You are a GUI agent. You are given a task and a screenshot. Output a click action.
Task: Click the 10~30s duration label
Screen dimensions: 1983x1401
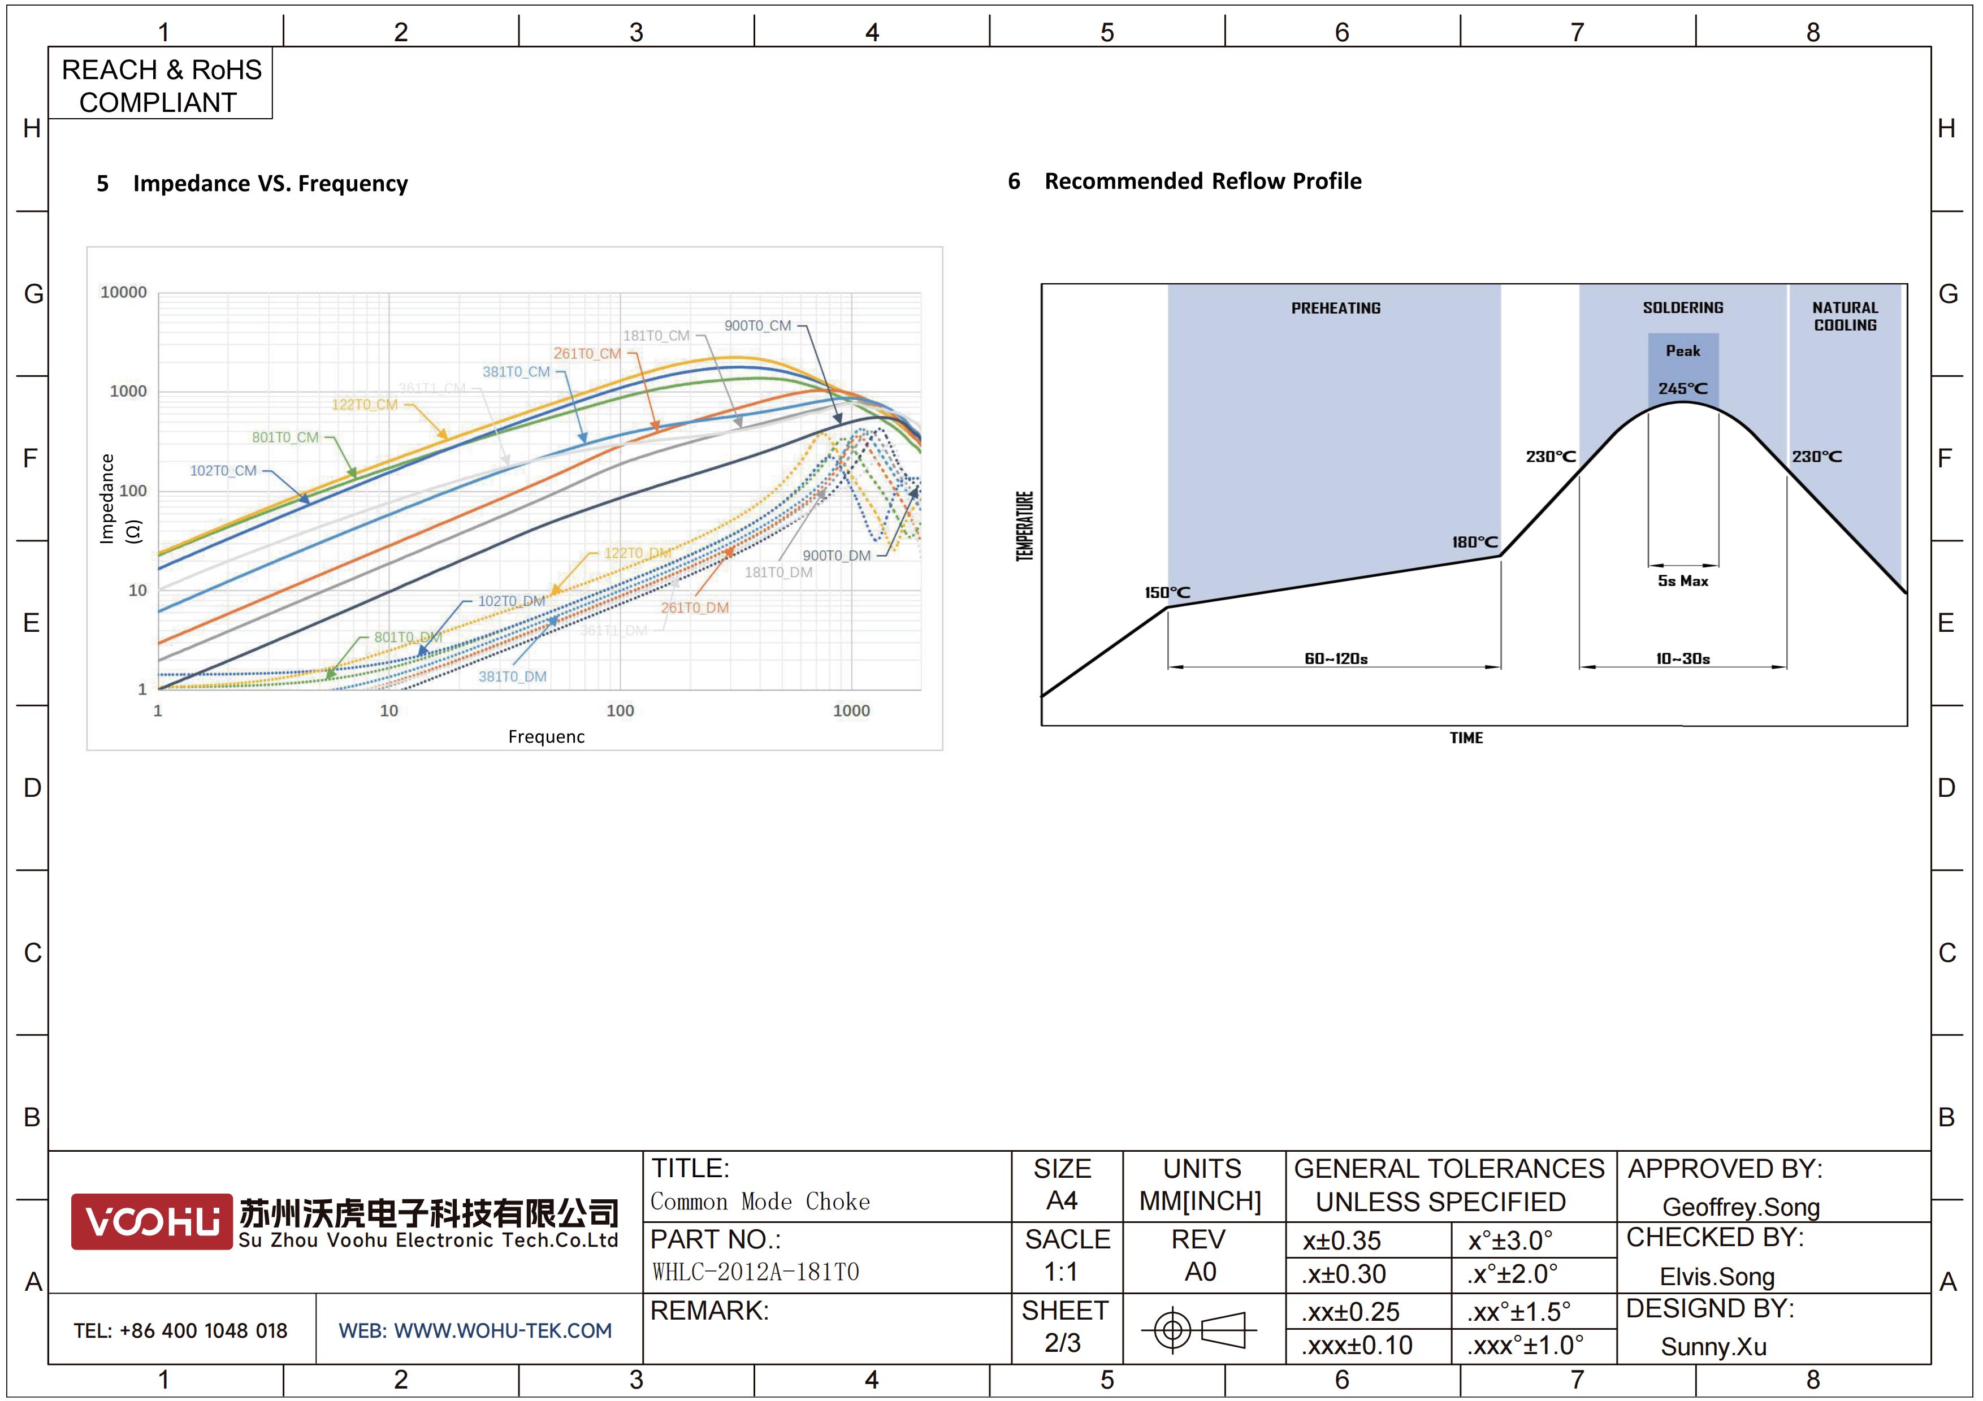click(x=1683, y=658)
